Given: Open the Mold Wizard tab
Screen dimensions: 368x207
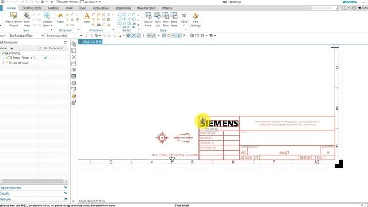Looking at the screenshot, I should [x=147, y=8].
